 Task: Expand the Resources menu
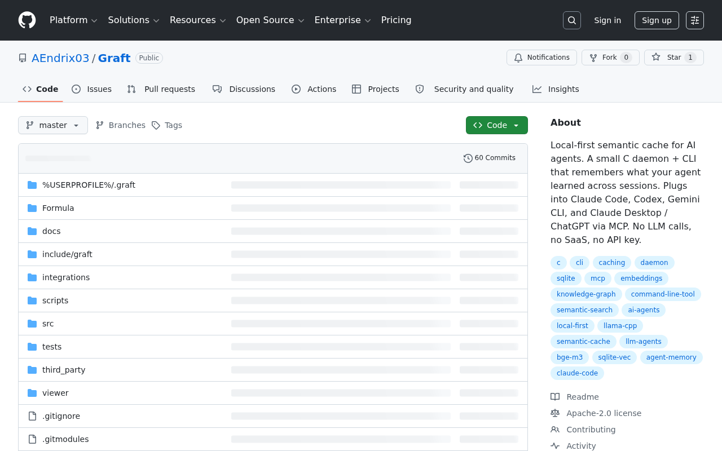point(197,20)
